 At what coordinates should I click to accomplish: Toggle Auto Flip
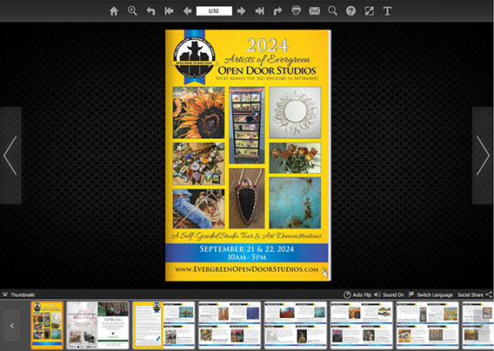click(x=357, y=295)
